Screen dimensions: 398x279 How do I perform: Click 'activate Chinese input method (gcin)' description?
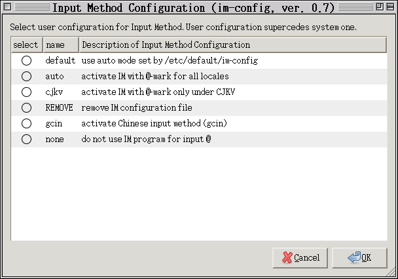click(154, 123)
